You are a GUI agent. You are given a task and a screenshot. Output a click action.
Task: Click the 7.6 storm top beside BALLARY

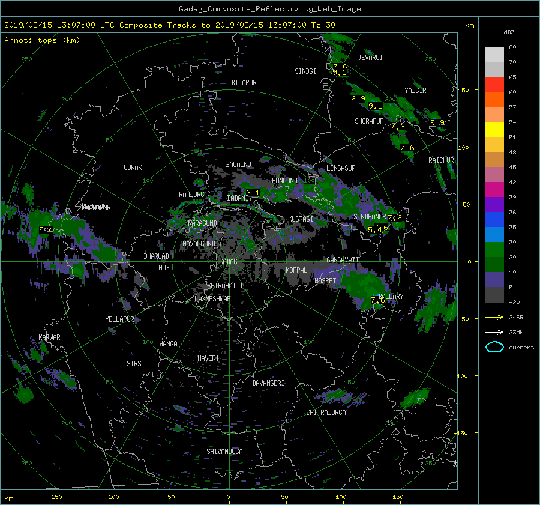378,300
